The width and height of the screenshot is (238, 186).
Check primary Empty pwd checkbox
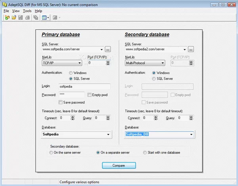[89, 95]
